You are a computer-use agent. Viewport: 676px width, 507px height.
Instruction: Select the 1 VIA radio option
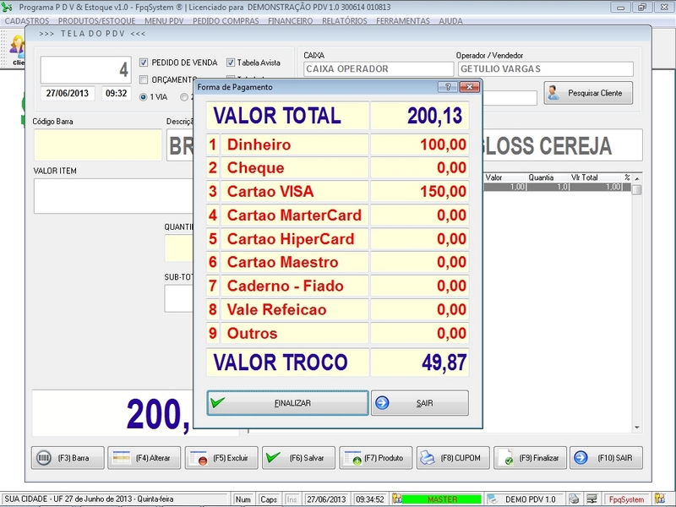click(x=144, y=97)
